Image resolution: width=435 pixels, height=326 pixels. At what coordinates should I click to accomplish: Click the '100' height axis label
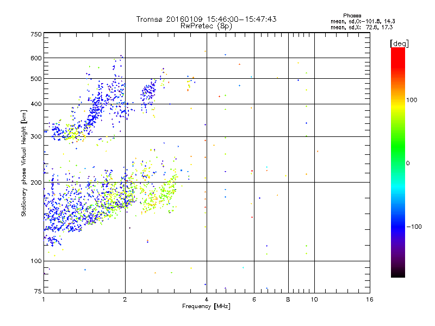36,261
